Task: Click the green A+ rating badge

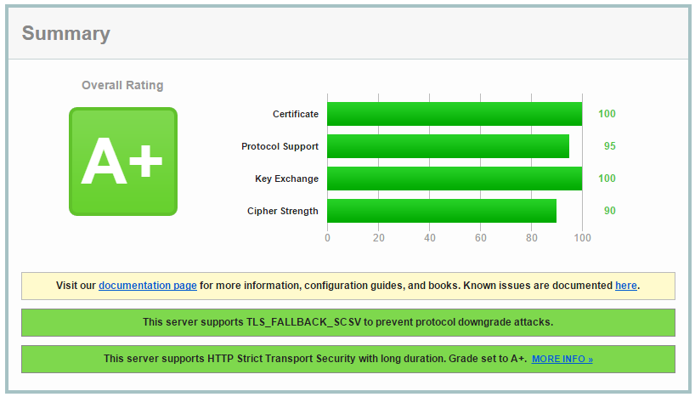Action: click(x=122, y=162)
